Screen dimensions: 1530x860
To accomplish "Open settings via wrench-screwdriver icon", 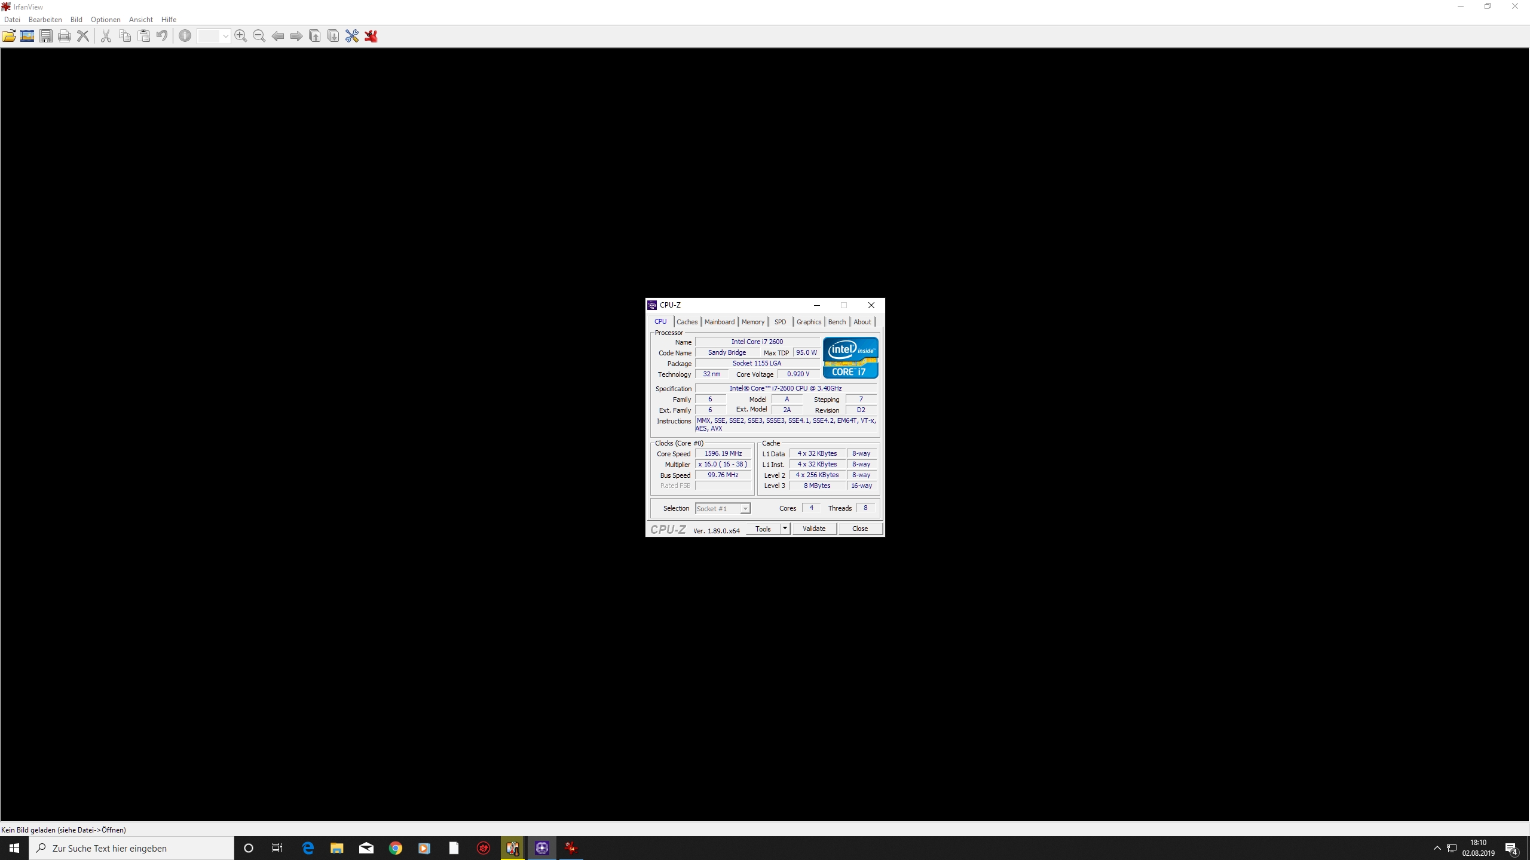I will 352,36.
